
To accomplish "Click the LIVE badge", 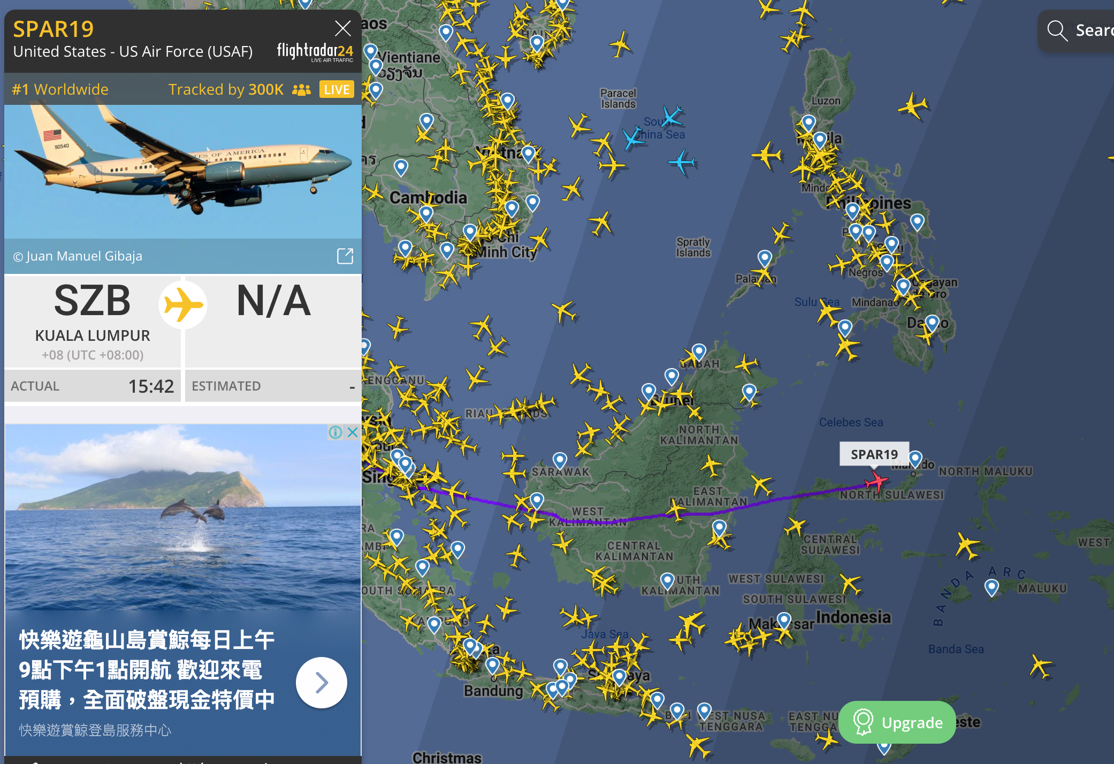I will [337, 89].
